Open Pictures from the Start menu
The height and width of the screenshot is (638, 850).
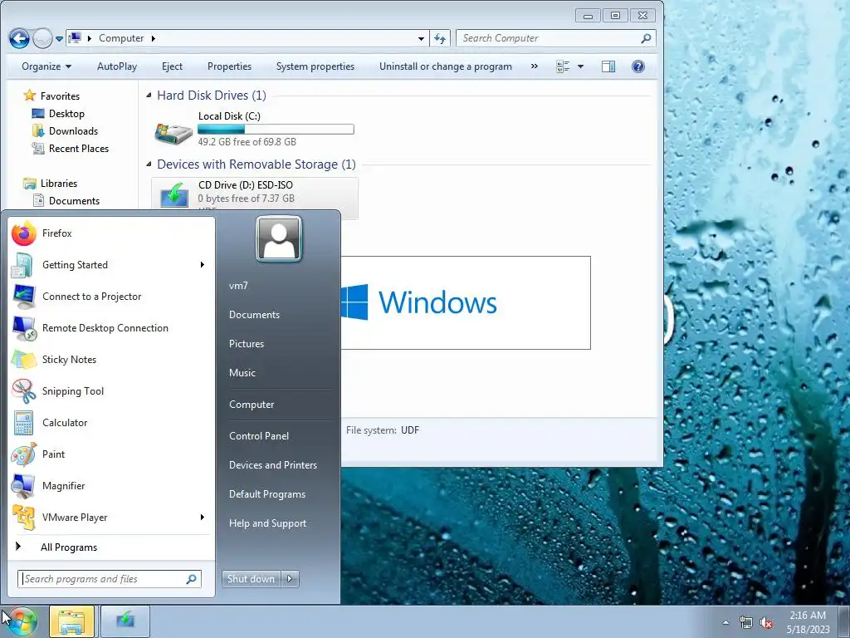click(x=247, y=344)
